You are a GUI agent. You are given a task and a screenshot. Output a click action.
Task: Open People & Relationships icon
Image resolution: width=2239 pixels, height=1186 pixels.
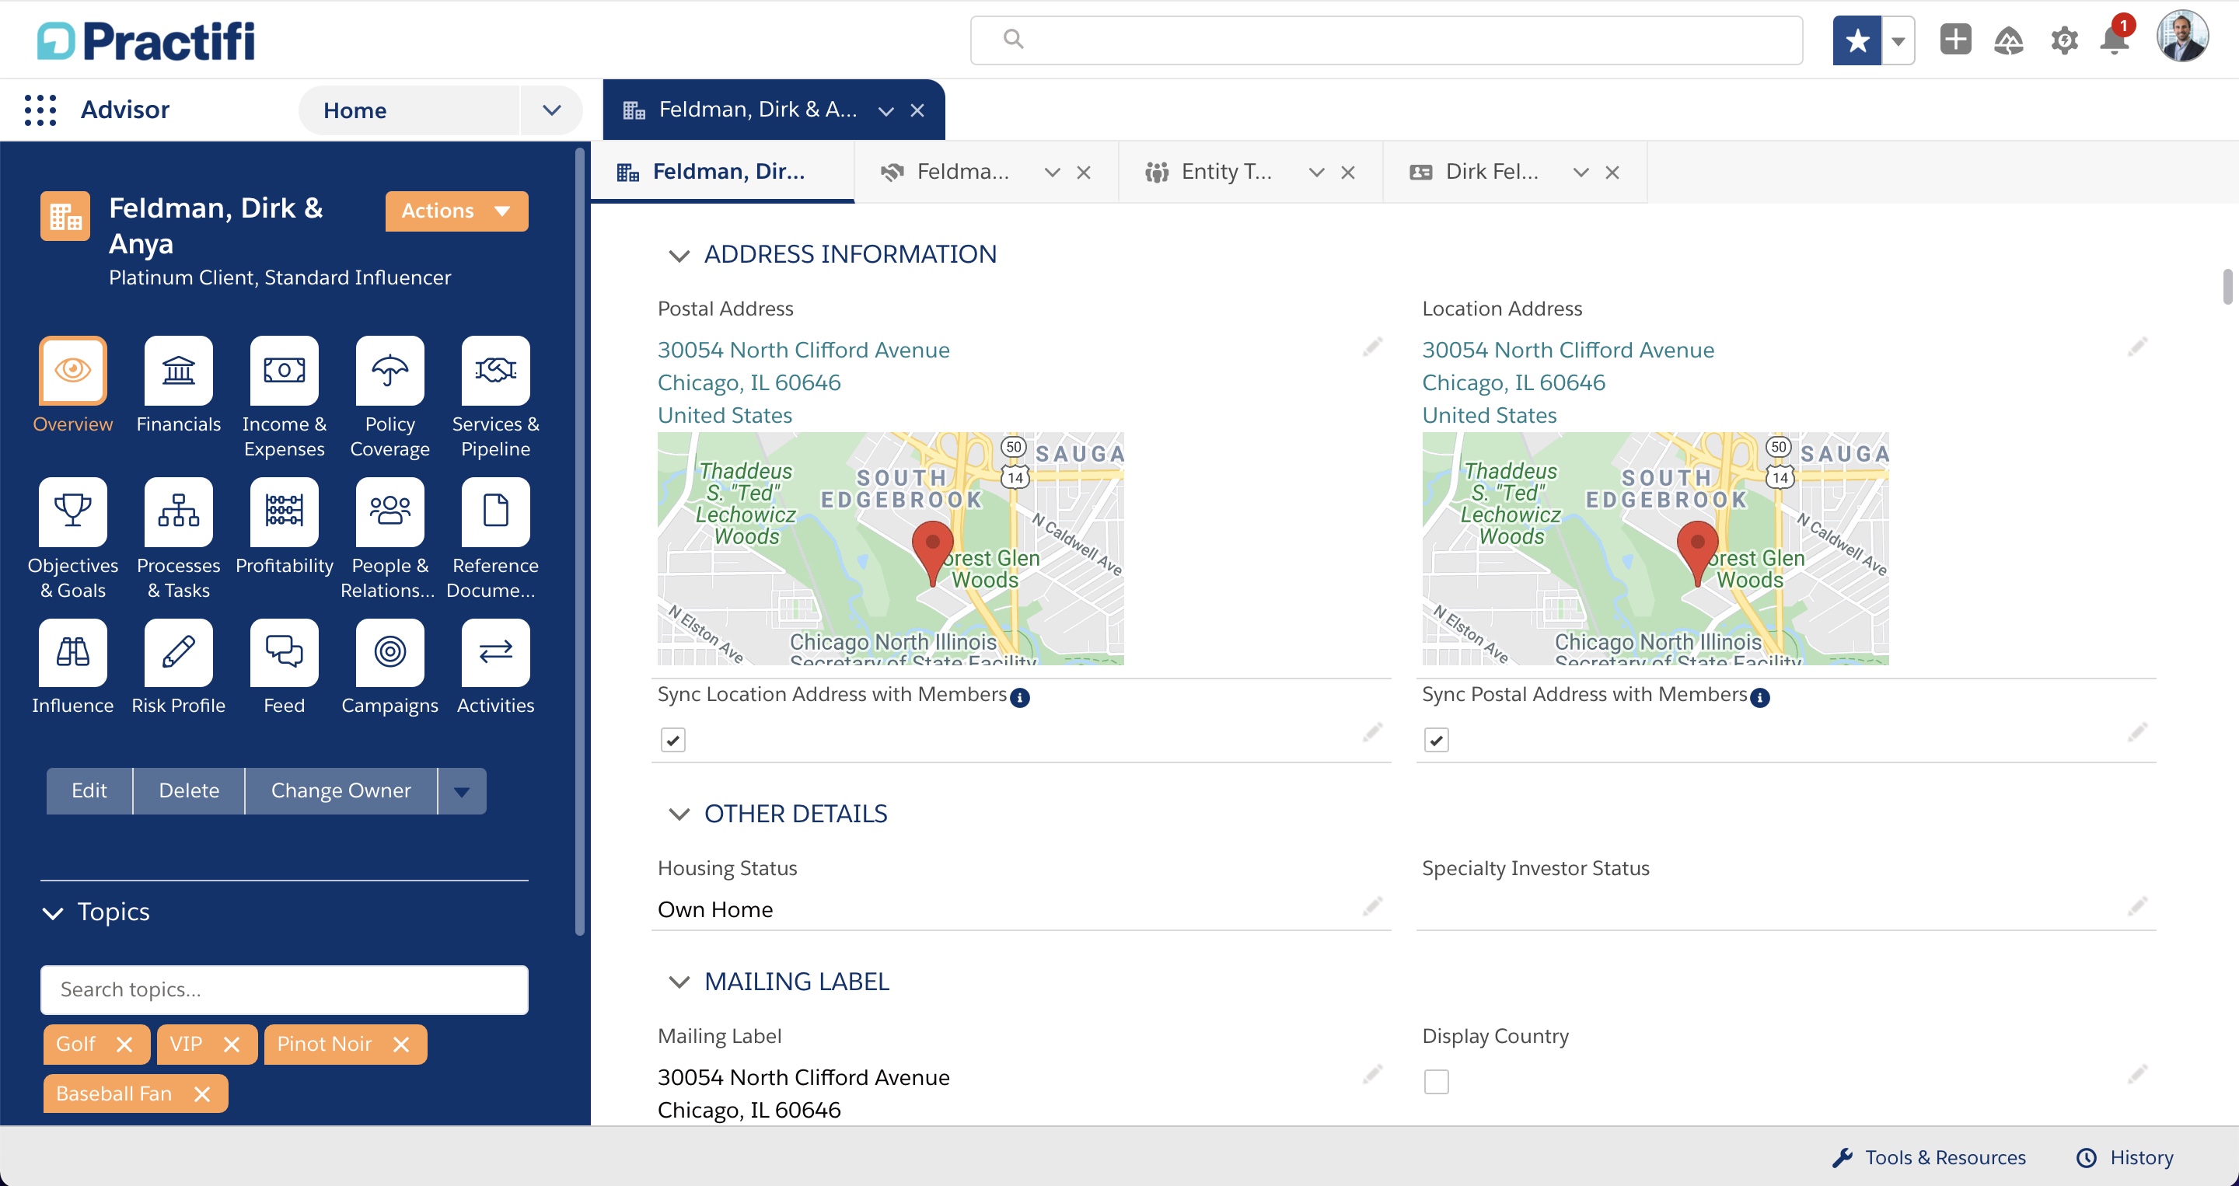click(390, 511)
